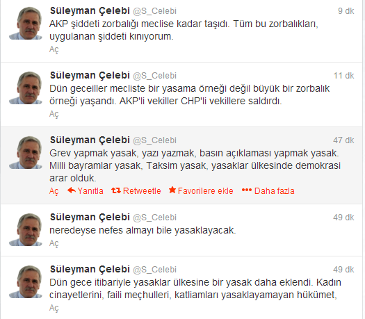The width and height of the screenshot is (365, 319).
Task: Click the retweet arrows icon
Action: [x=116, y=190]
